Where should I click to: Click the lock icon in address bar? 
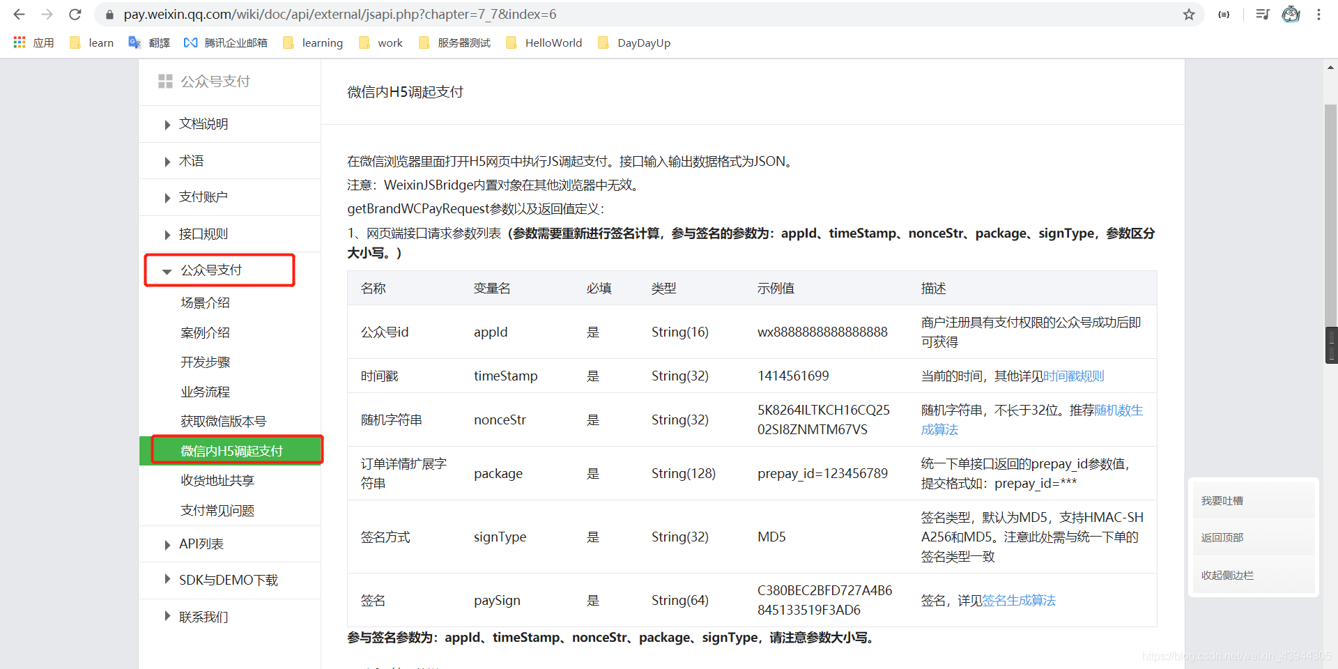click(109, 15)
